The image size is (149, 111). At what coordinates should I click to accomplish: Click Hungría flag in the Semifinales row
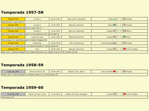[124, 43]
